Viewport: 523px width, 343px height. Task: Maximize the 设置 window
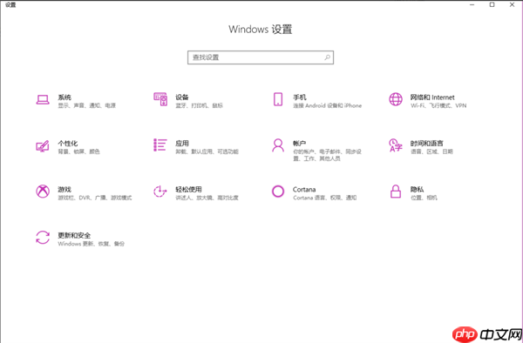tap(492, 4)
